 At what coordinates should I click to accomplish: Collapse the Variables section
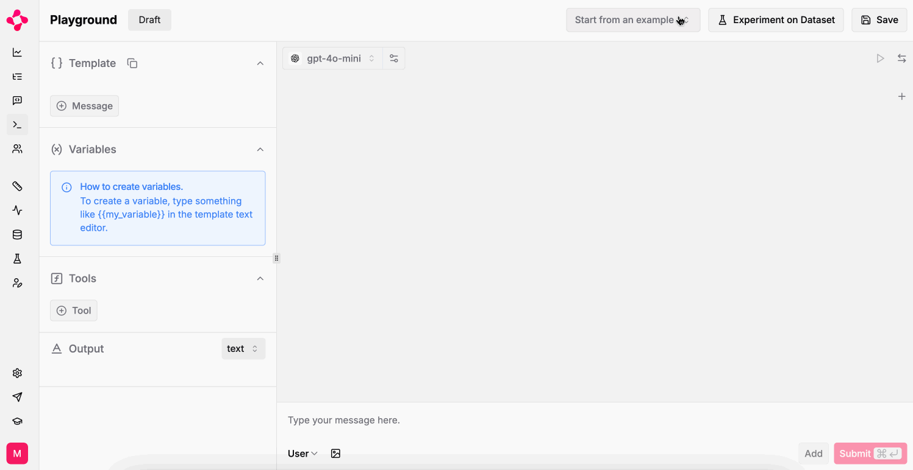click(260, 150)
